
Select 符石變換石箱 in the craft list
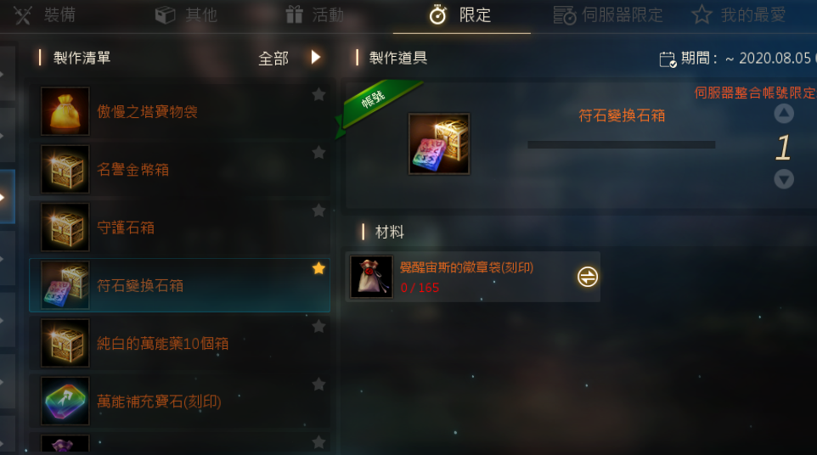tap(180, 285)
